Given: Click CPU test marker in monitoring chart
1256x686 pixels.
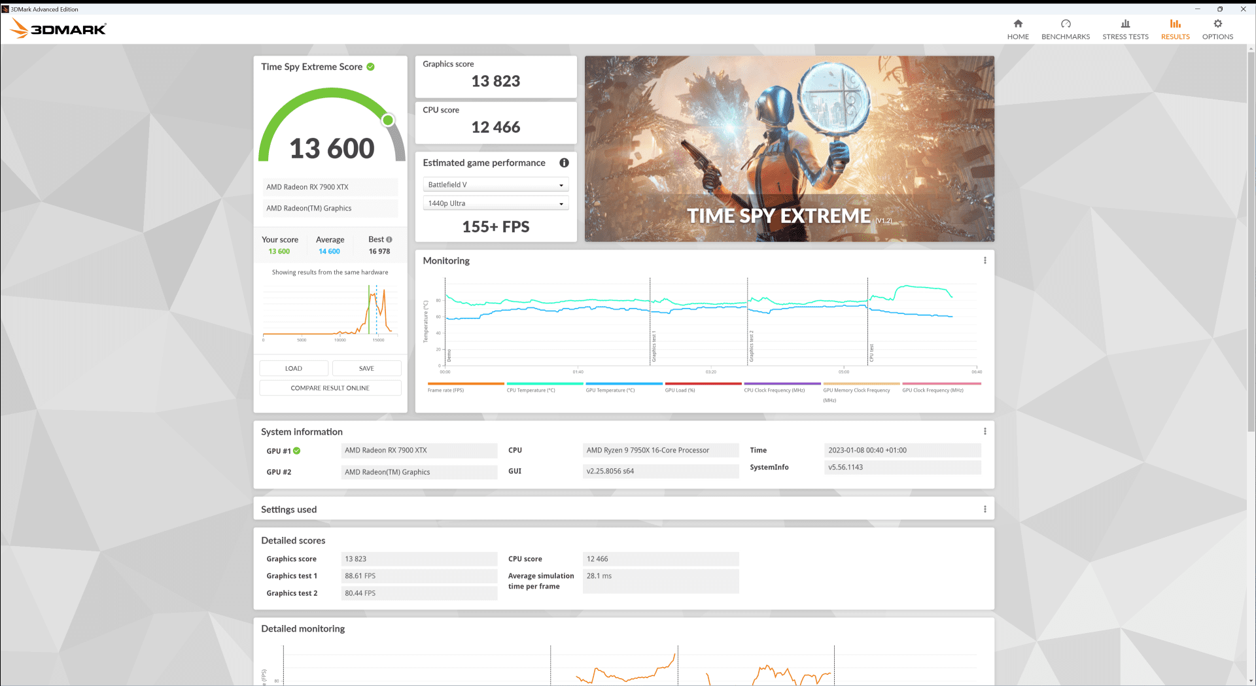Looking at the screenshot, I should (871, 353).
